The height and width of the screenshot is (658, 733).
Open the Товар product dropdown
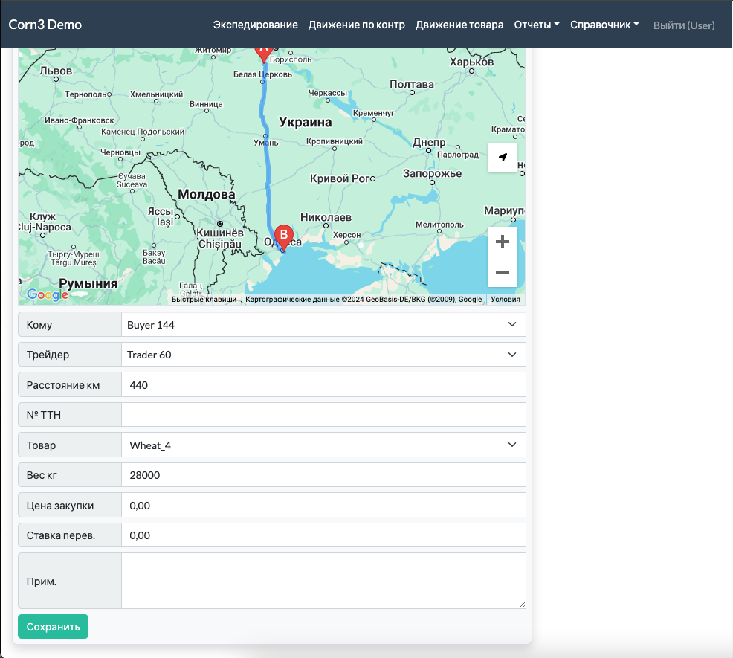[323, 445]
